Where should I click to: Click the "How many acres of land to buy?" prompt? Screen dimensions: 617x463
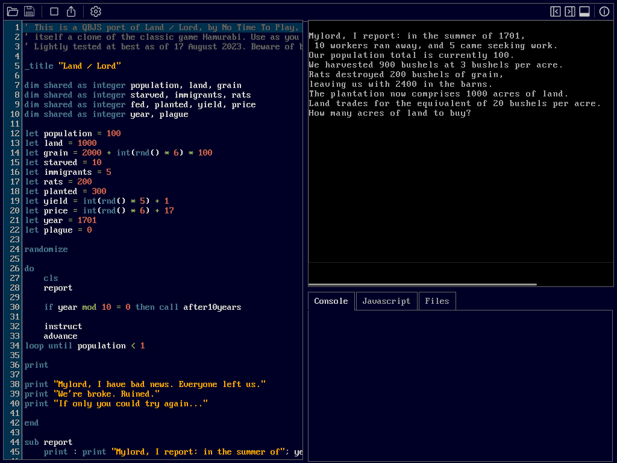(x=390, y=113)
